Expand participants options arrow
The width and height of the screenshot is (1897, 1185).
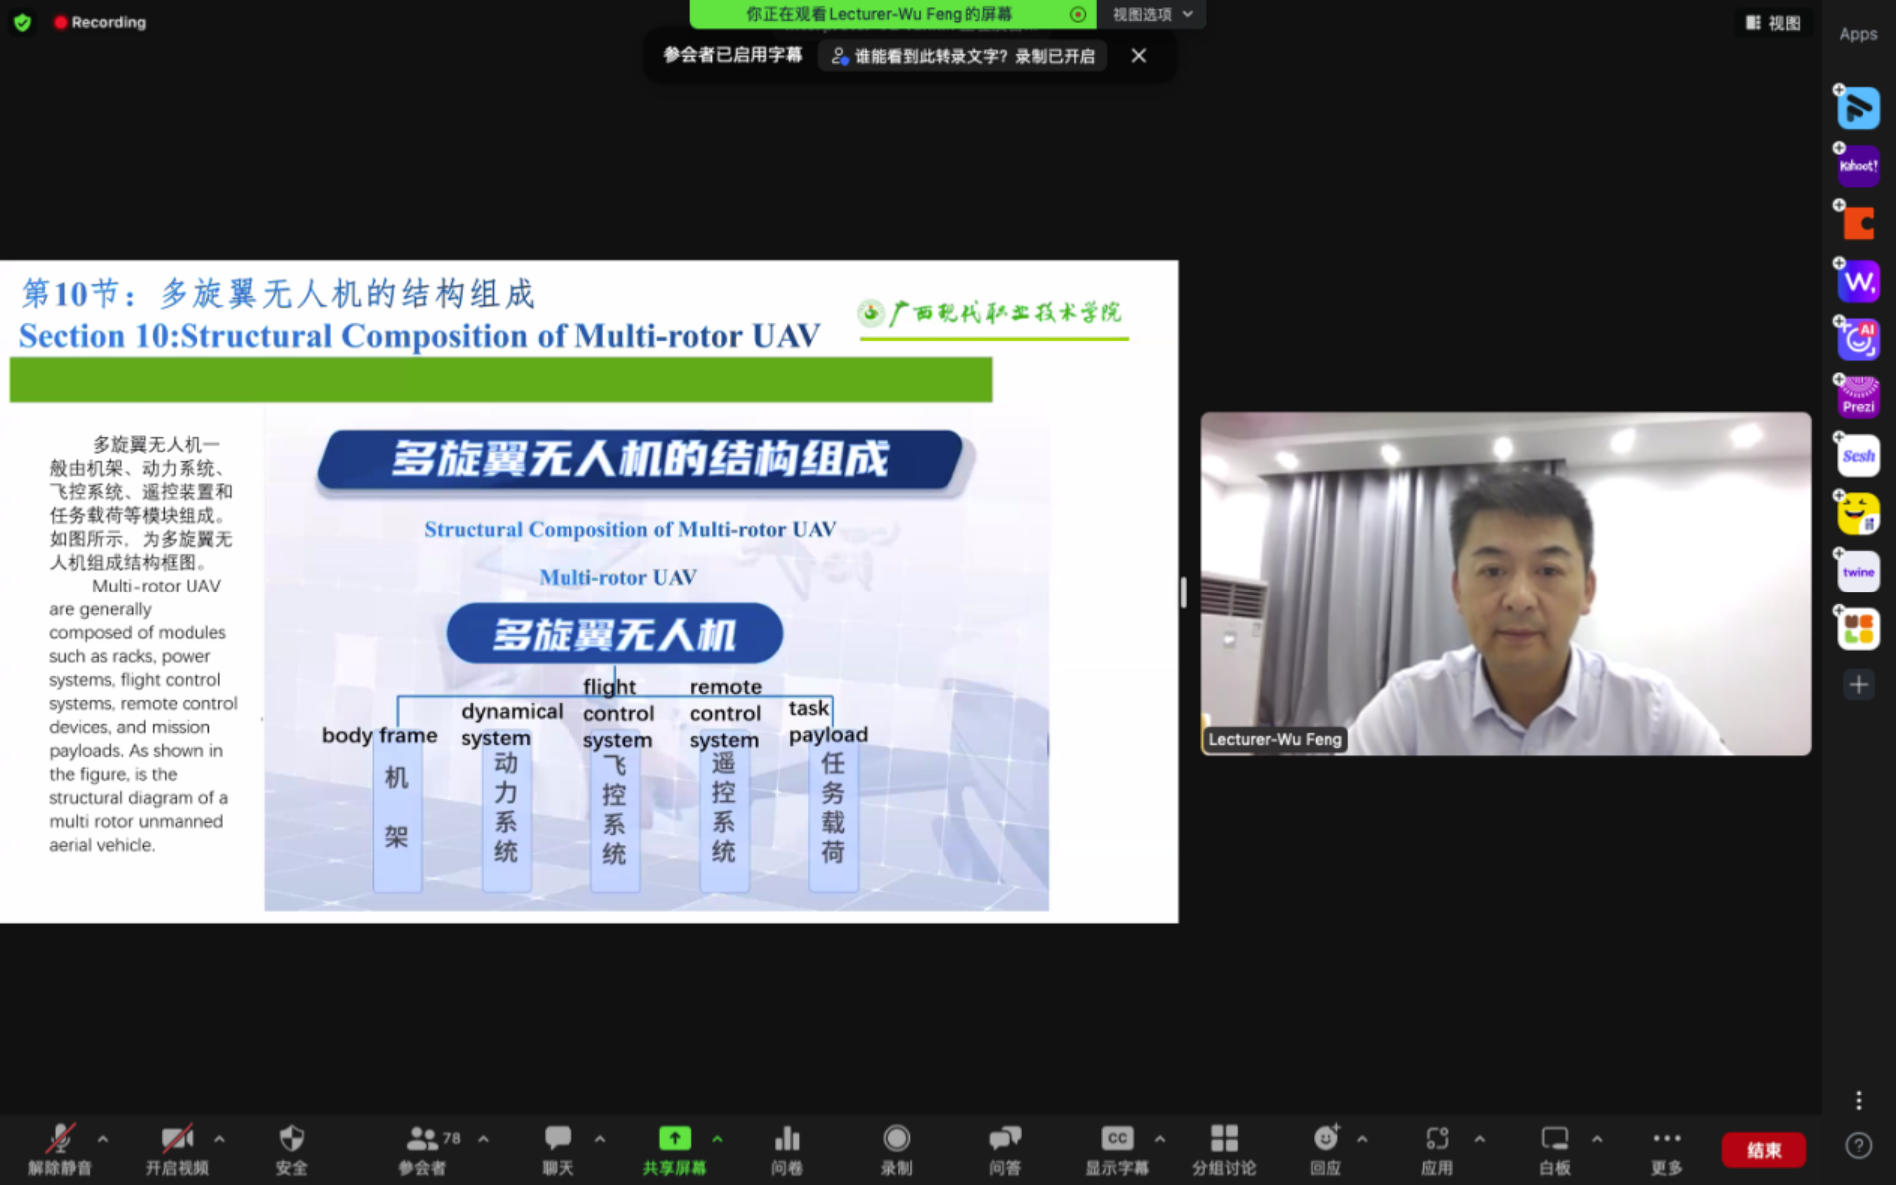pyautogui.click(x=484, y=1139)
